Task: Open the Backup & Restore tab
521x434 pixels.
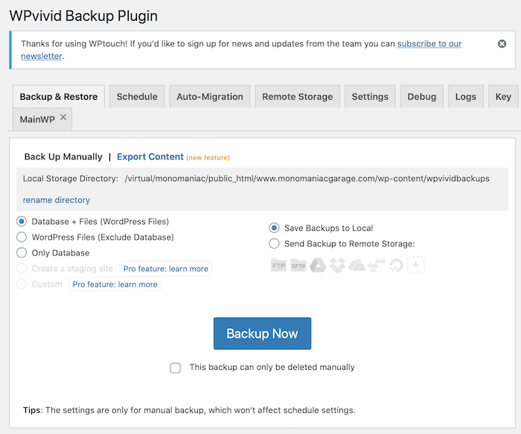Action: tap(59, 97)
